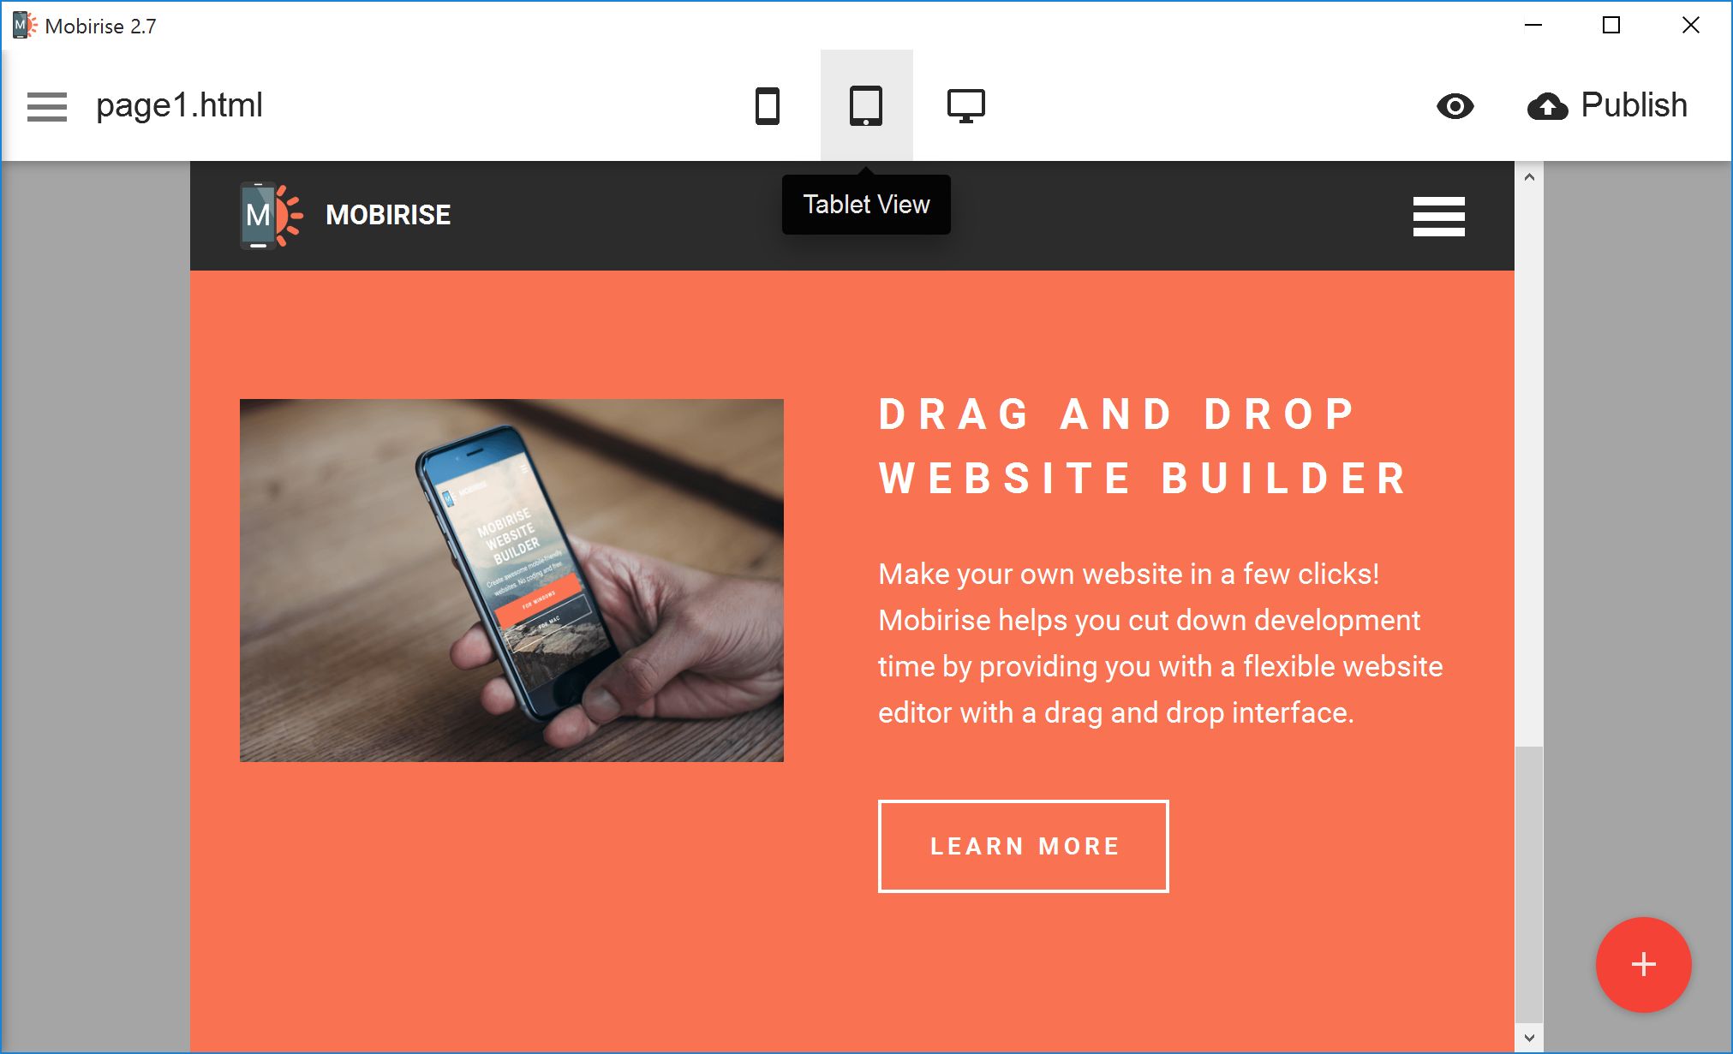This screenshot has height=1054, width=1733.
Task: Toggle the preview eye icon
Action: pyautogui.click(x=1455, y=105)
